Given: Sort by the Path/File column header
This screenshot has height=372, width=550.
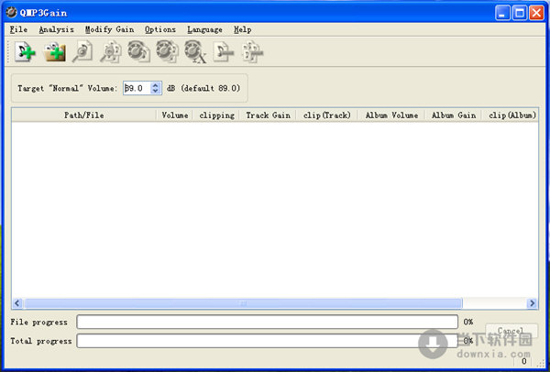Looking at the screenshot, I should click(83, 115).
